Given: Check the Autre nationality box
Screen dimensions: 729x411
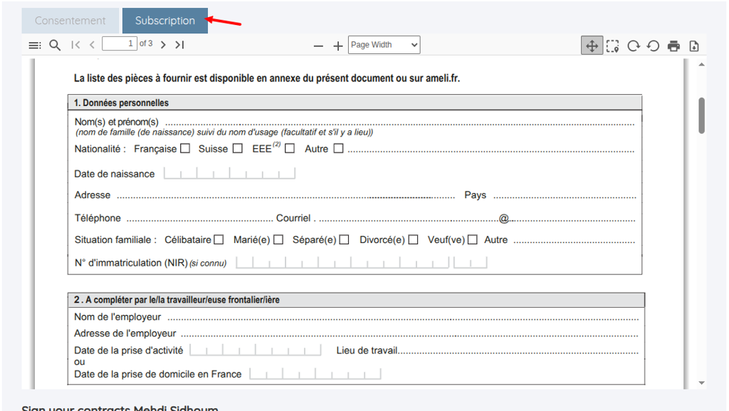Looking at the screenshot, I should coord(338,148).
